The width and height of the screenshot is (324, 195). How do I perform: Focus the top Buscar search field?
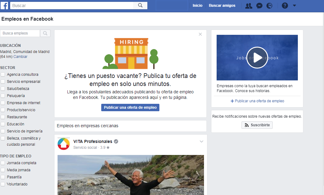[x=72, y=6]
